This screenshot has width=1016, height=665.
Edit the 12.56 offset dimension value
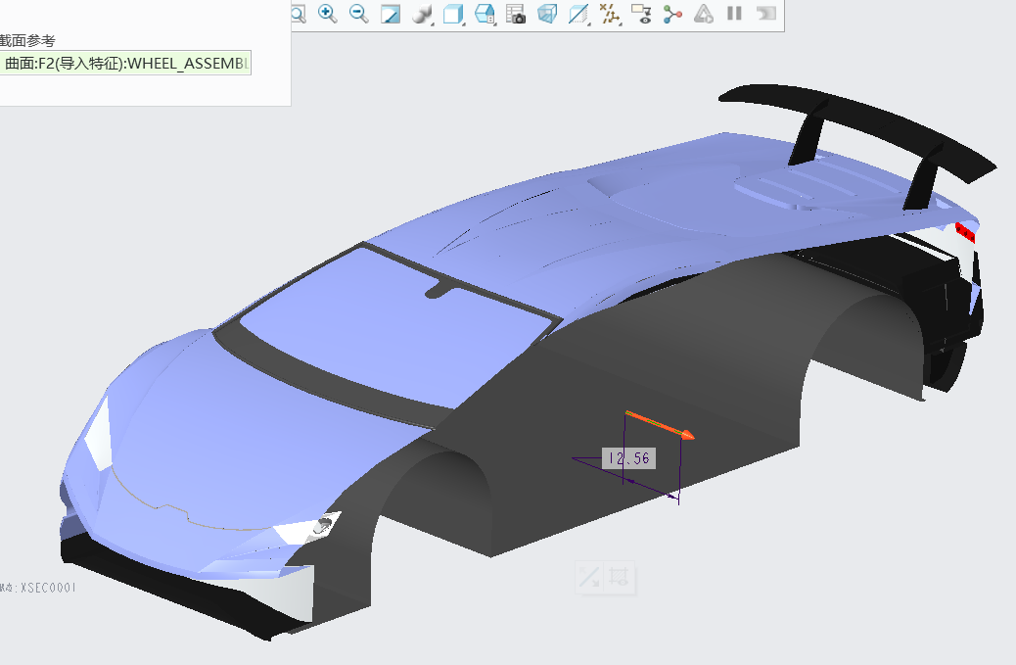click(x=628, y=458)
